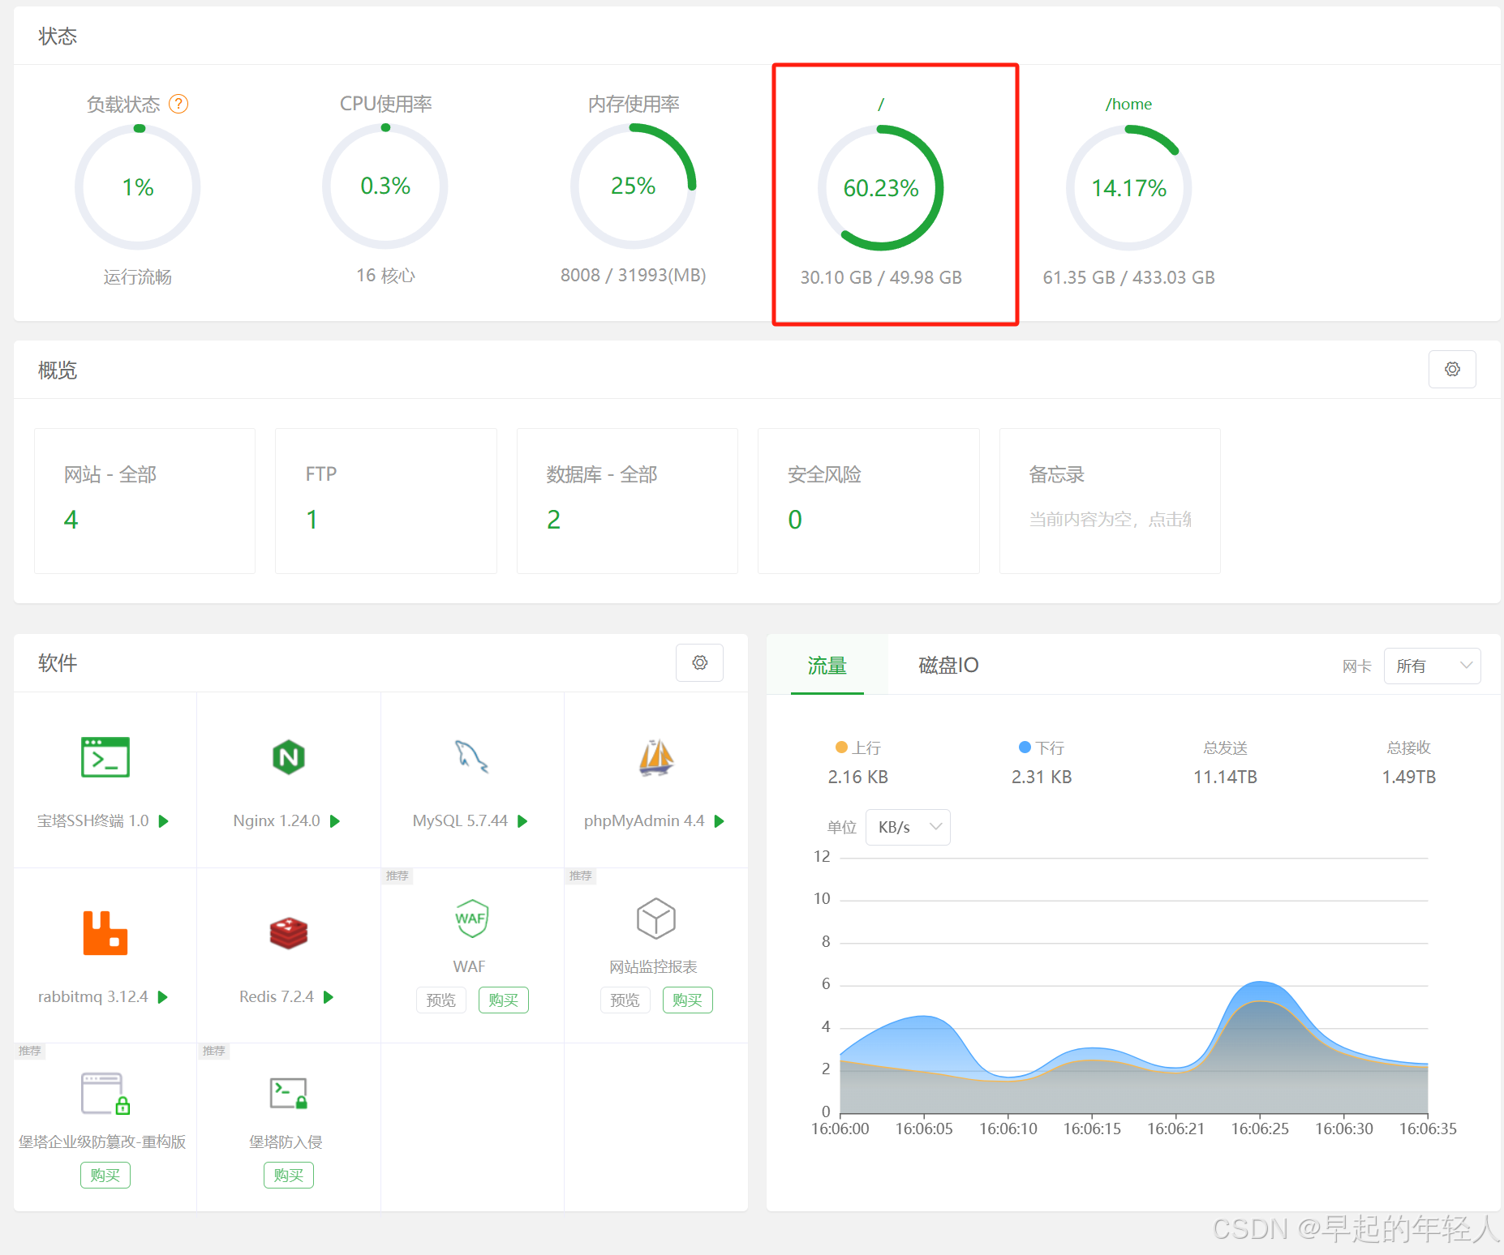Click the play arrow next to Nginx 1.24.0
Screen dimensions: 1504x1255
point(335,821)
